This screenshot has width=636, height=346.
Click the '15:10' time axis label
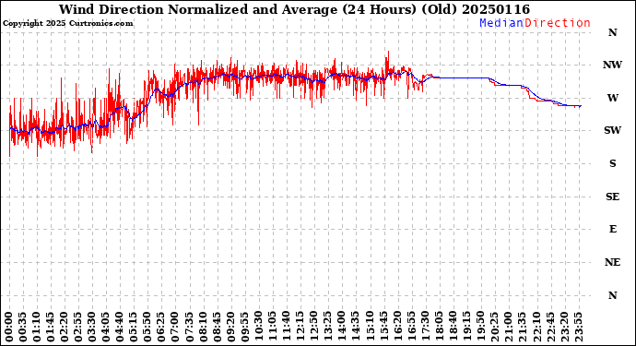point(369,327)
